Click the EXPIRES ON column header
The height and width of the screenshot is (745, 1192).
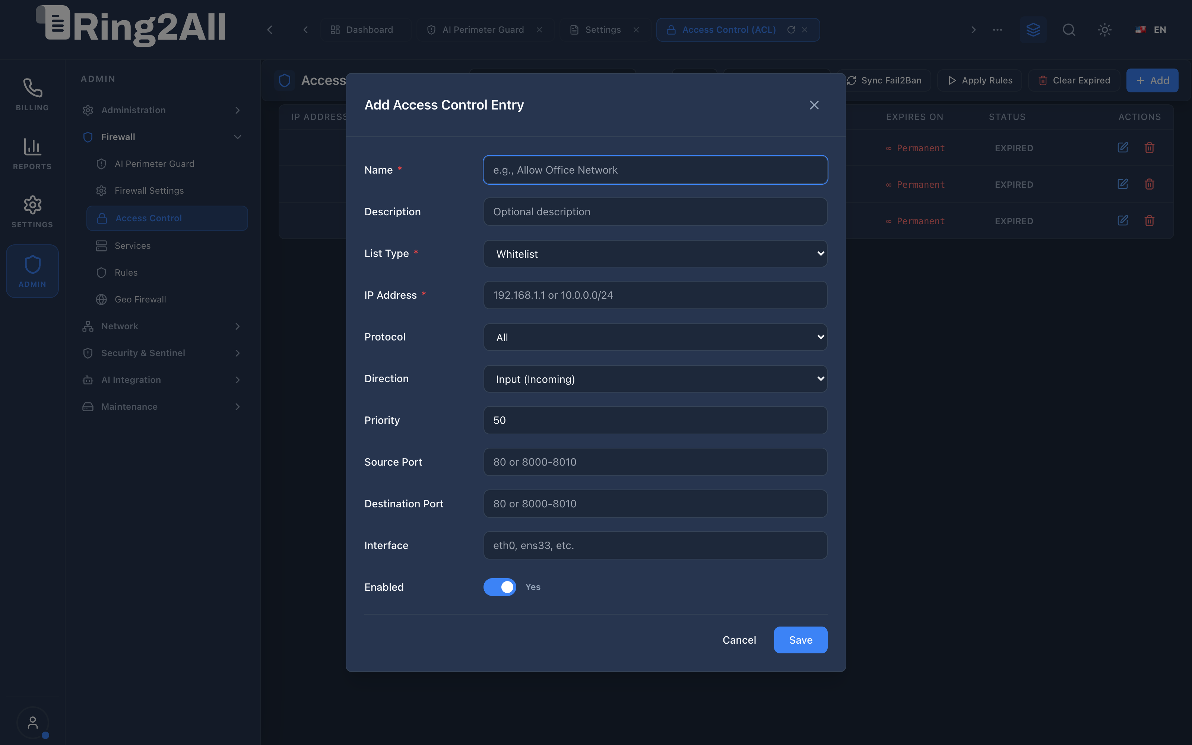915,117
